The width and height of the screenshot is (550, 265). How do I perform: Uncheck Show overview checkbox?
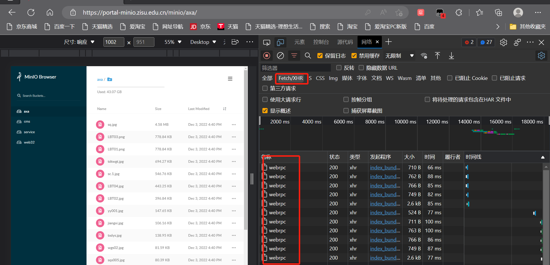tap(265, 111)
